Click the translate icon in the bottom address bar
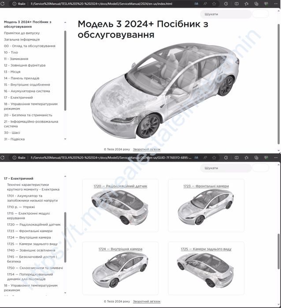The height and width of the screenshot is (308, 281). [196, 158]
